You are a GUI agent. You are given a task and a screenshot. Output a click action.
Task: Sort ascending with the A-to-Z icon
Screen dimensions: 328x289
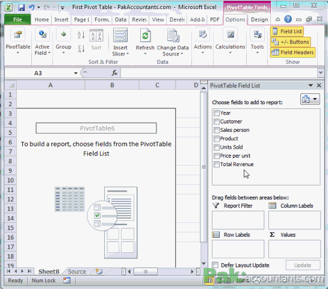[x=81, y=35]
